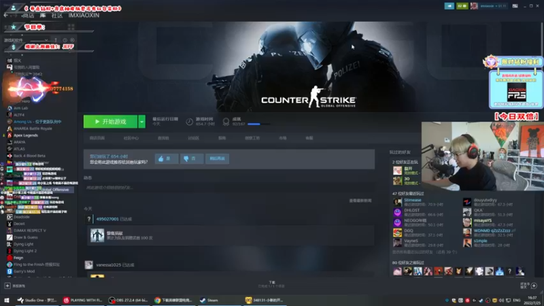
Task: Click the library filter clock icon
Action: pos(65,40)
